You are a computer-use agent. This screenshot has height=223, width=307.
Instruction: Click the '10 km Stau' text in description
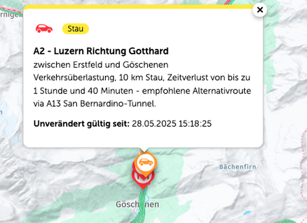click(141, 78)
